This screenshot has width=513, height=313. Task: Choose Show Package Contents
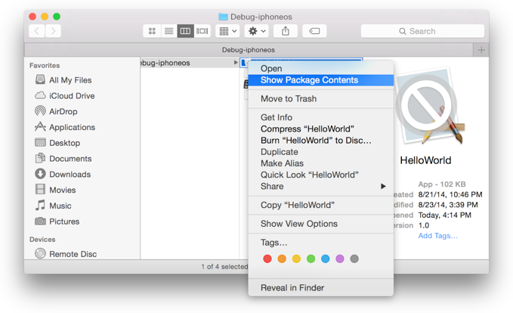320,80
